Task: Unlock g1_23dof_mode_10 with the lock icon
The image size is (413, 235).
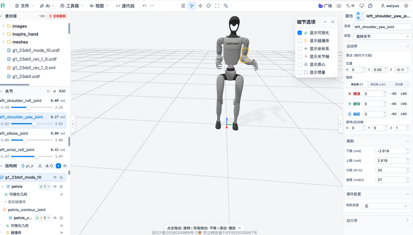Action: tap(61, 177)
